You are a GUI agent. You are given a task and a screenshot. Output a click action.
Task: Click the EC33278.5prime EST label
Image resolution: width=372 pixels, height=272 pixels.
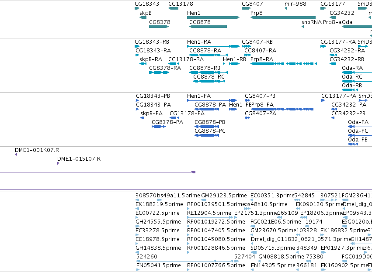click(157, 231)
